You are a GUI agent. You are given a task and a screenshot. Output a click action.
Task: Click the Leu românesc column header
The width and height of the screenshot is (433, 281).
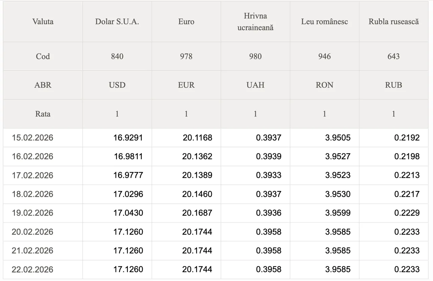324,22
